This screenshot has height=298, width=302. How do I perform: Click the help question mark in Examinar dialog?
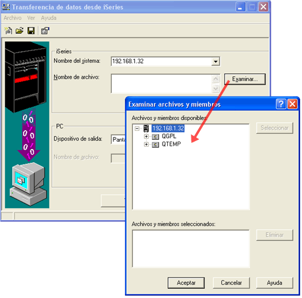point(281,104)
